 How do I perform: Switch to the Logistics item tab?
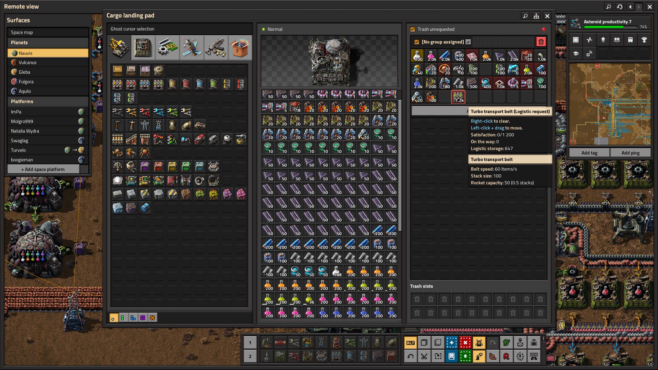(x=120, y=48)
